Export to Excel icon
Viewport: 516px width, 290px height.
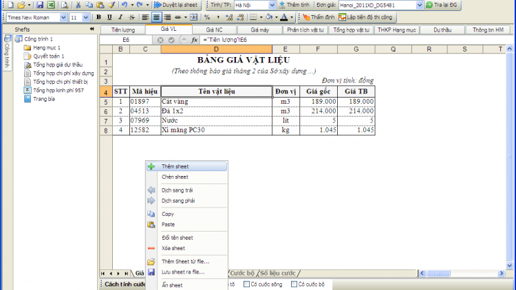tap(51, 5)
